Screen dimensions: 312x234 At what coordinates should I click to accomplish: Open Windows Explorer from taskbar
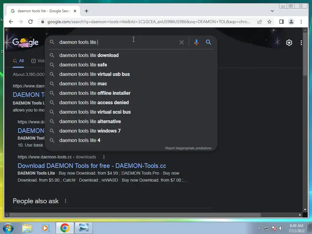click(x=27, y=228)
